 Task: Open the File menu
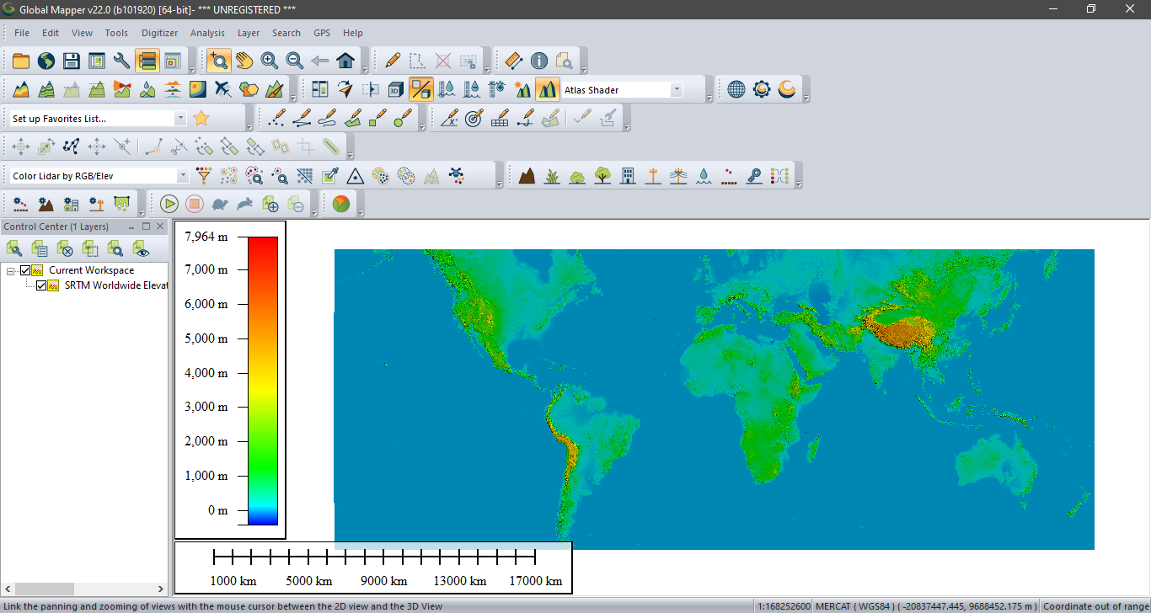22,33
